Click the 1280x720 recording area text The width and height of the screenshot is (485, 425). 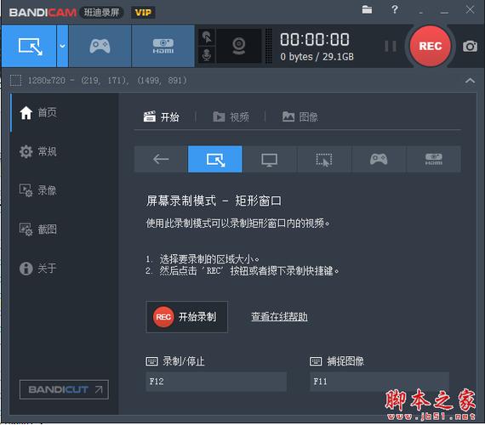click(107, 81)
